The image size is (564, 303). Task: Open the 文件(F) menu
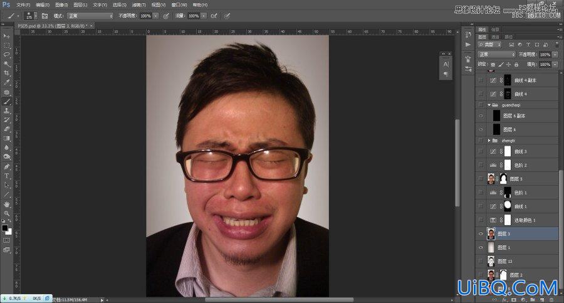[x=23, y=5]
